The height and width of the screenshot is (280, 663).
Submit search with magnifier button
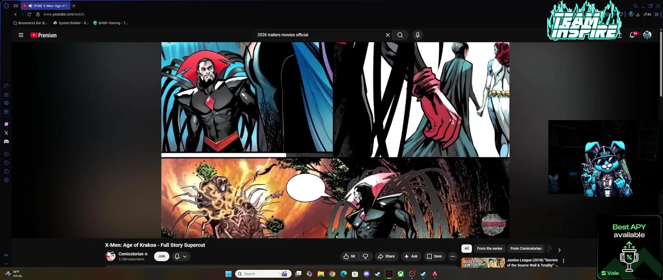tap(400, 35)
